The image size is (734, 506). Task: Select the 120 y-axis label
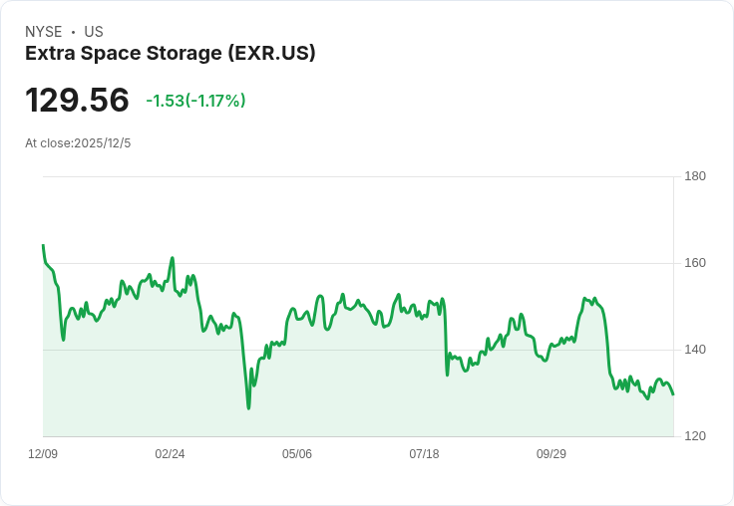695,436
